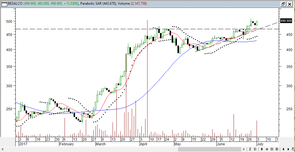Restore down the chart window
The height and width of the screenshot is (152, 295).
283,4
